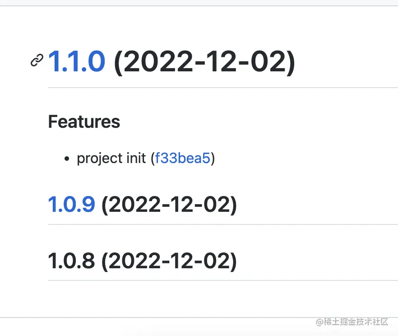Image resolution: width=398 pixels, height=336 pixels.
Task: Click the anchor link icon beside 1.1.0
Action: (x=37, y=61)
